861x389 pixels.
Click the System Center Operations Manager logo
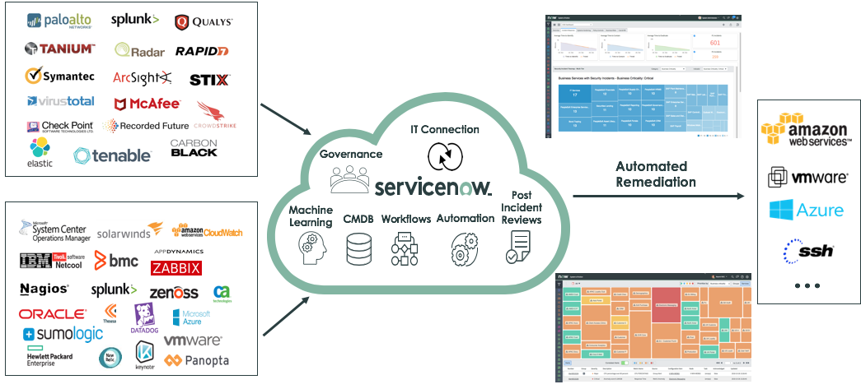(x=55, y=231)
